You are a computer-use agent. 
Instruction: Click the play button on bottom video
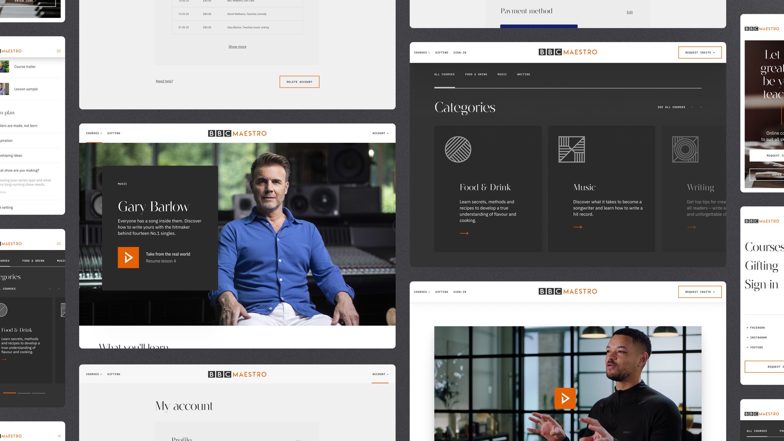pyautogui.click(x=565, y=399)
